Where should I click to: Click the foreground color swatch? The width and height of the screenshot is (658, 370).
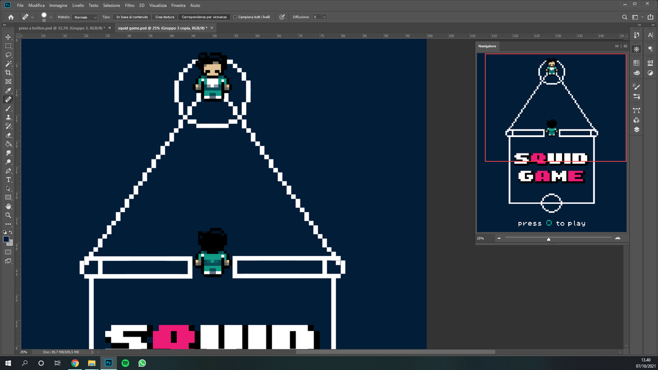coord(6,239)
